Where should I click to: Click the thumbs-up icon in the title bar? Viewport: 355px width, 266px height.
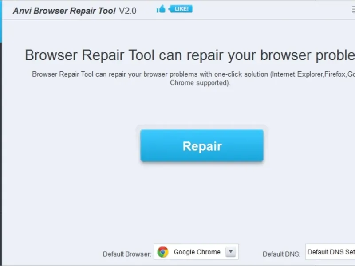(x=161, y=9)
